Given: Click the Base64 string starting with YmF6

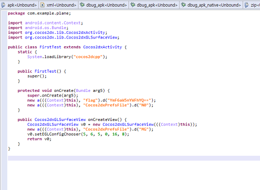Looking at the screenshot, I should [x=129, y=100].
